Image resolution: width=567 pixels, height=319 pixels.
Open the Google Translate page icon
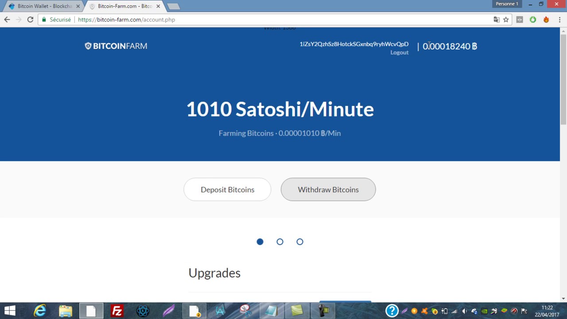coord(497,19)
